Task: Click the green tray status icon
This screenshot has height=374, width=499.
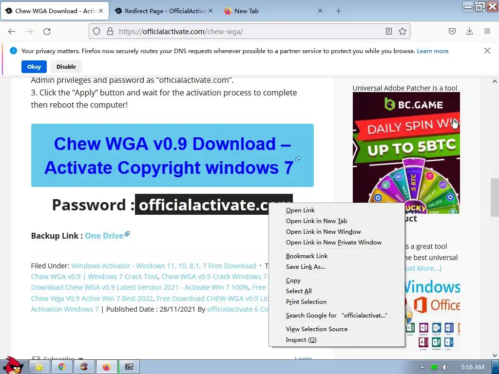Action: coord(434,367)
